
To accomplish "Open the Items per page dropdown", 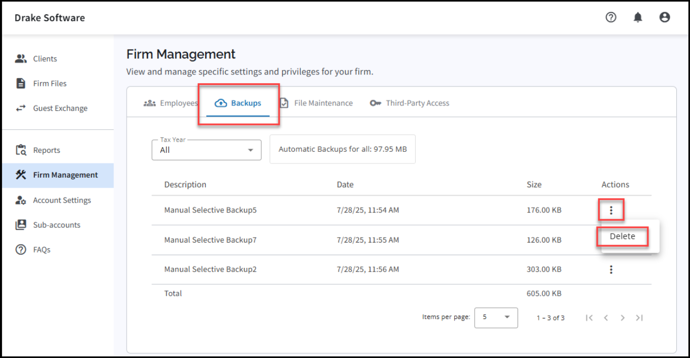I will tap(496, 317).
